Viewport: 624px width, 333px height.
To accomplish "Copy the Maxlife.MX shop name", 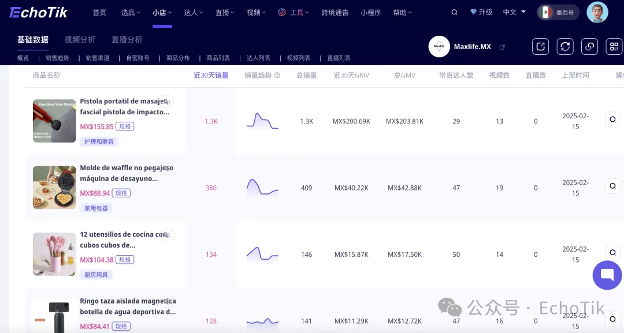I will pos(502,47).
